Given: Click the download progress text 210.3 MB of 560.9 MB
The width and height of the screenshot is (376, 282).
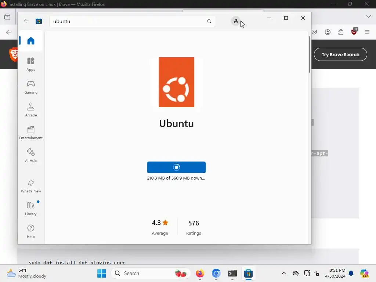Looking at the screenshot, I should [176, 178].
